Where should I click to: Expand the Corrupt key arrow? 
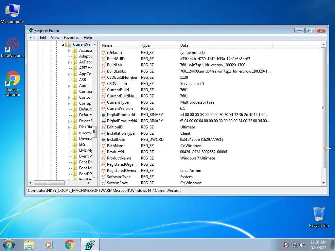pyautogui.click(x=69, y=104)
